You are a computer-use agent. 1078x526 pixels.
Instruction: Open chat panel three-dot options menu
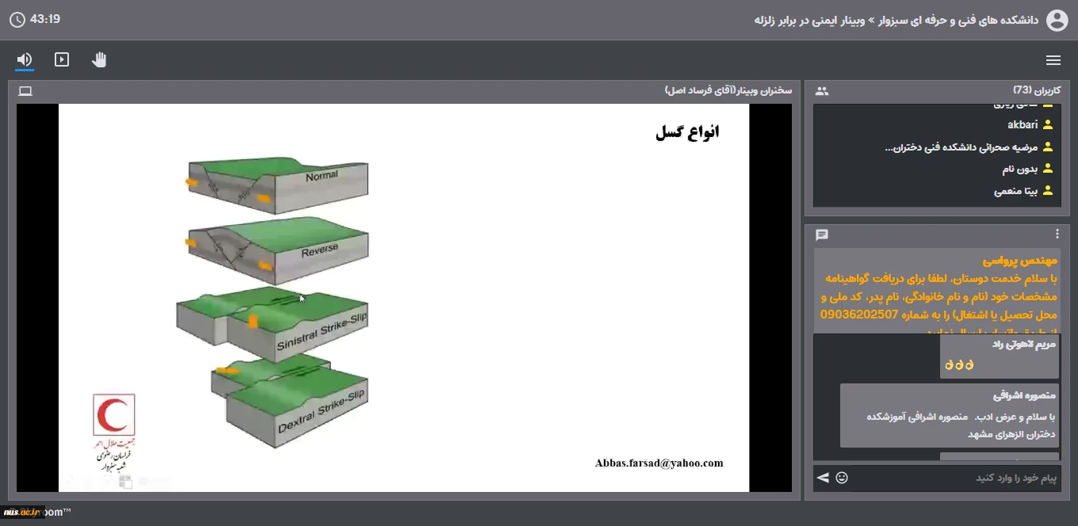point(1057,234)
